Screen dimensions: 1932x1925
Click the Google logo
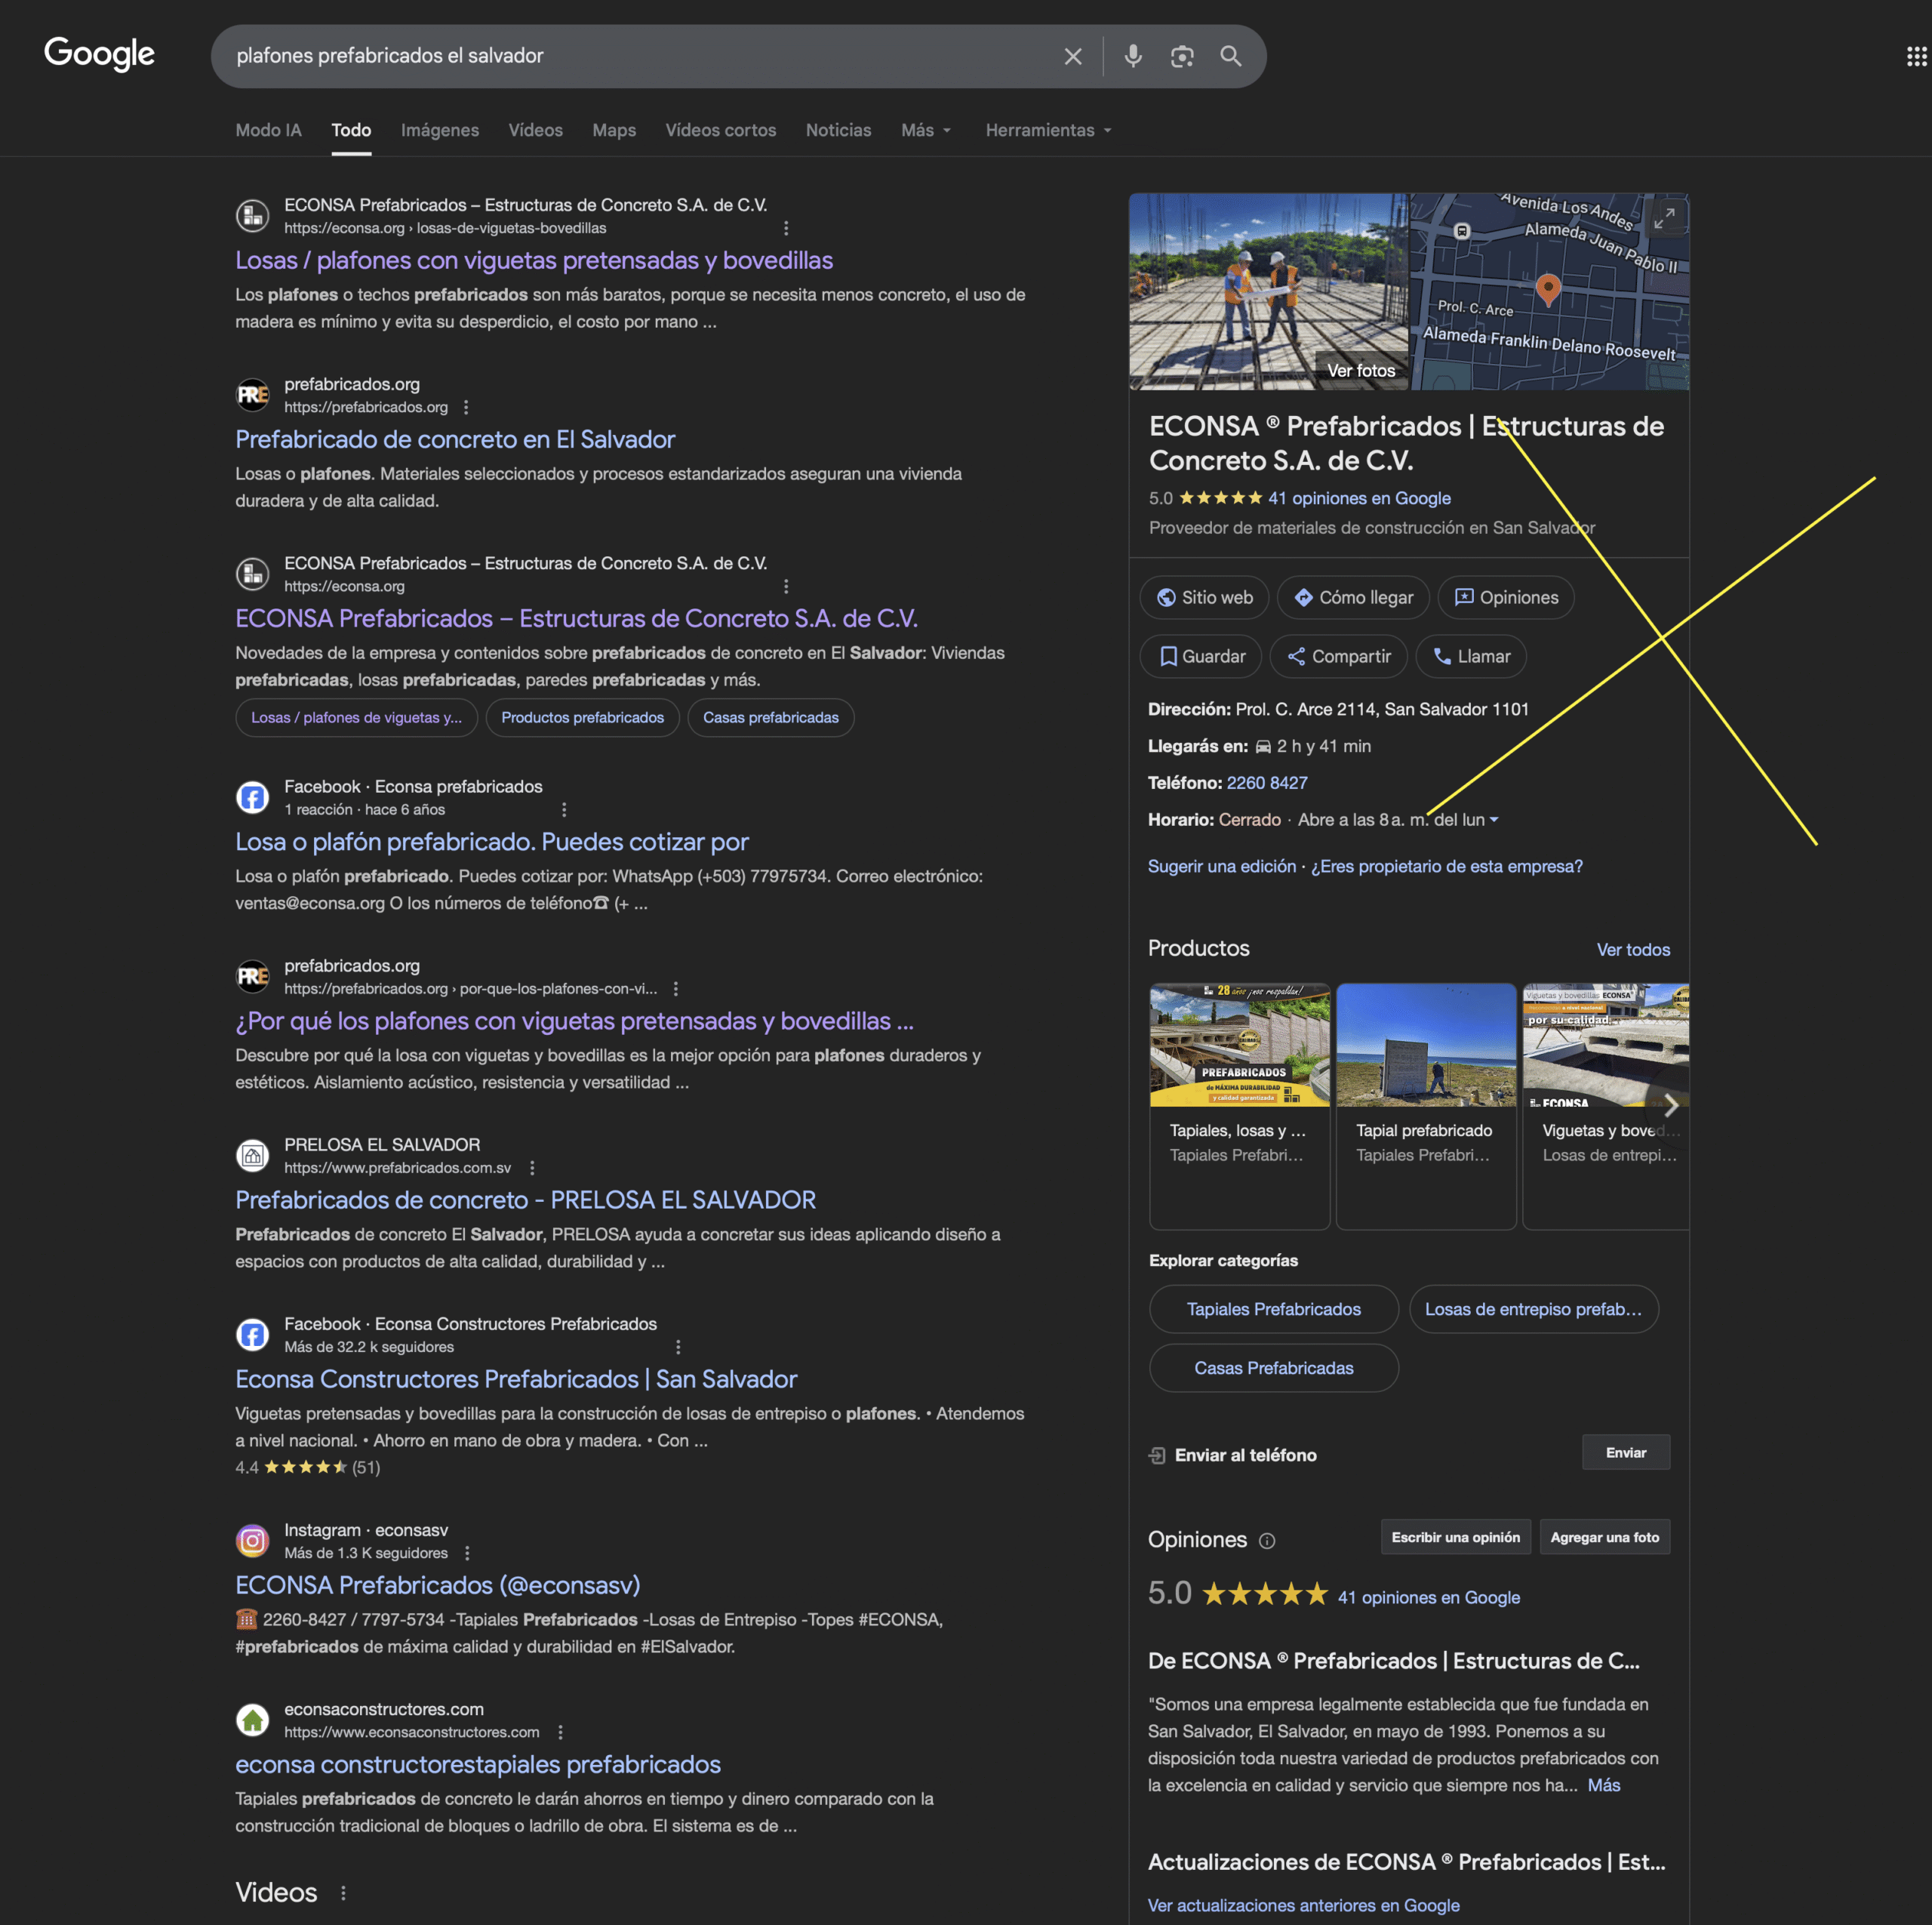(x=99, y=54)
